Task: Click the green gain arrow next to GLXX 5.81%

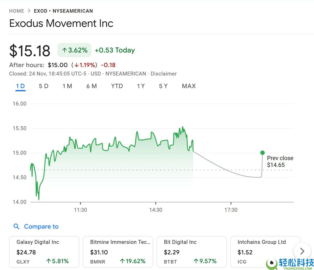Action: tap(49, 261)
